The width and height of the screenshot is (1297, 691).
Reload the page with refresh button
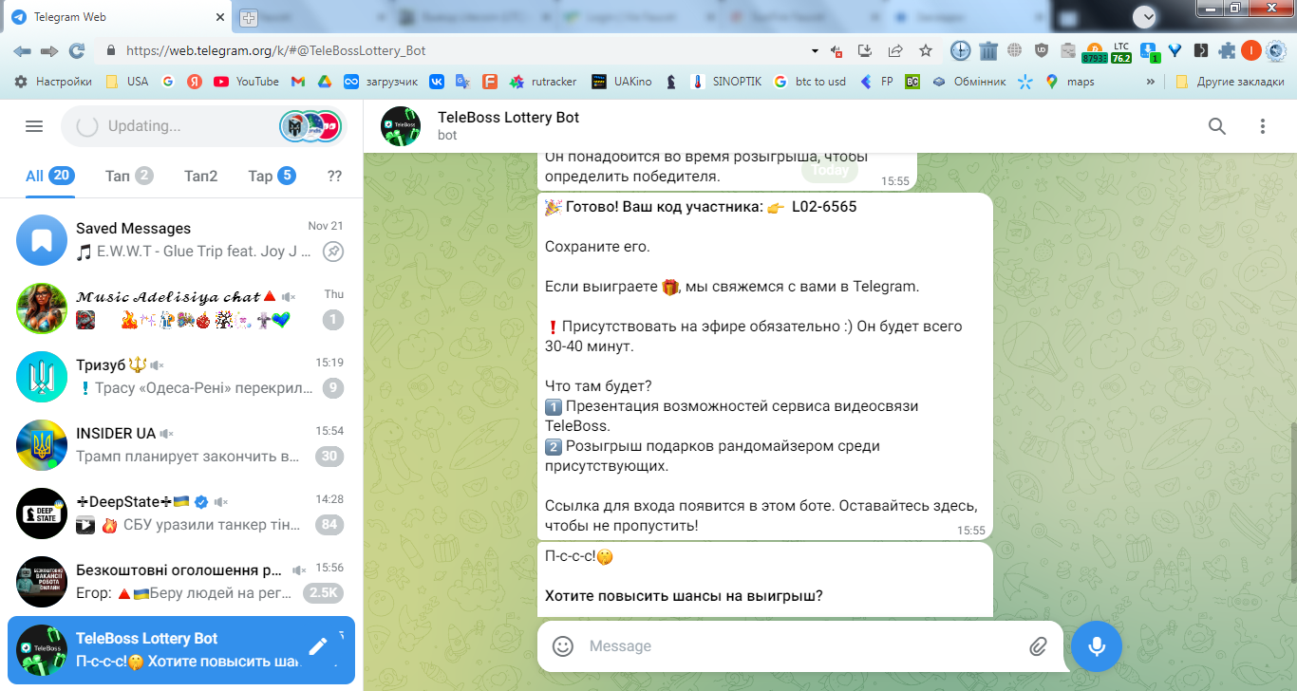[77, 50]
